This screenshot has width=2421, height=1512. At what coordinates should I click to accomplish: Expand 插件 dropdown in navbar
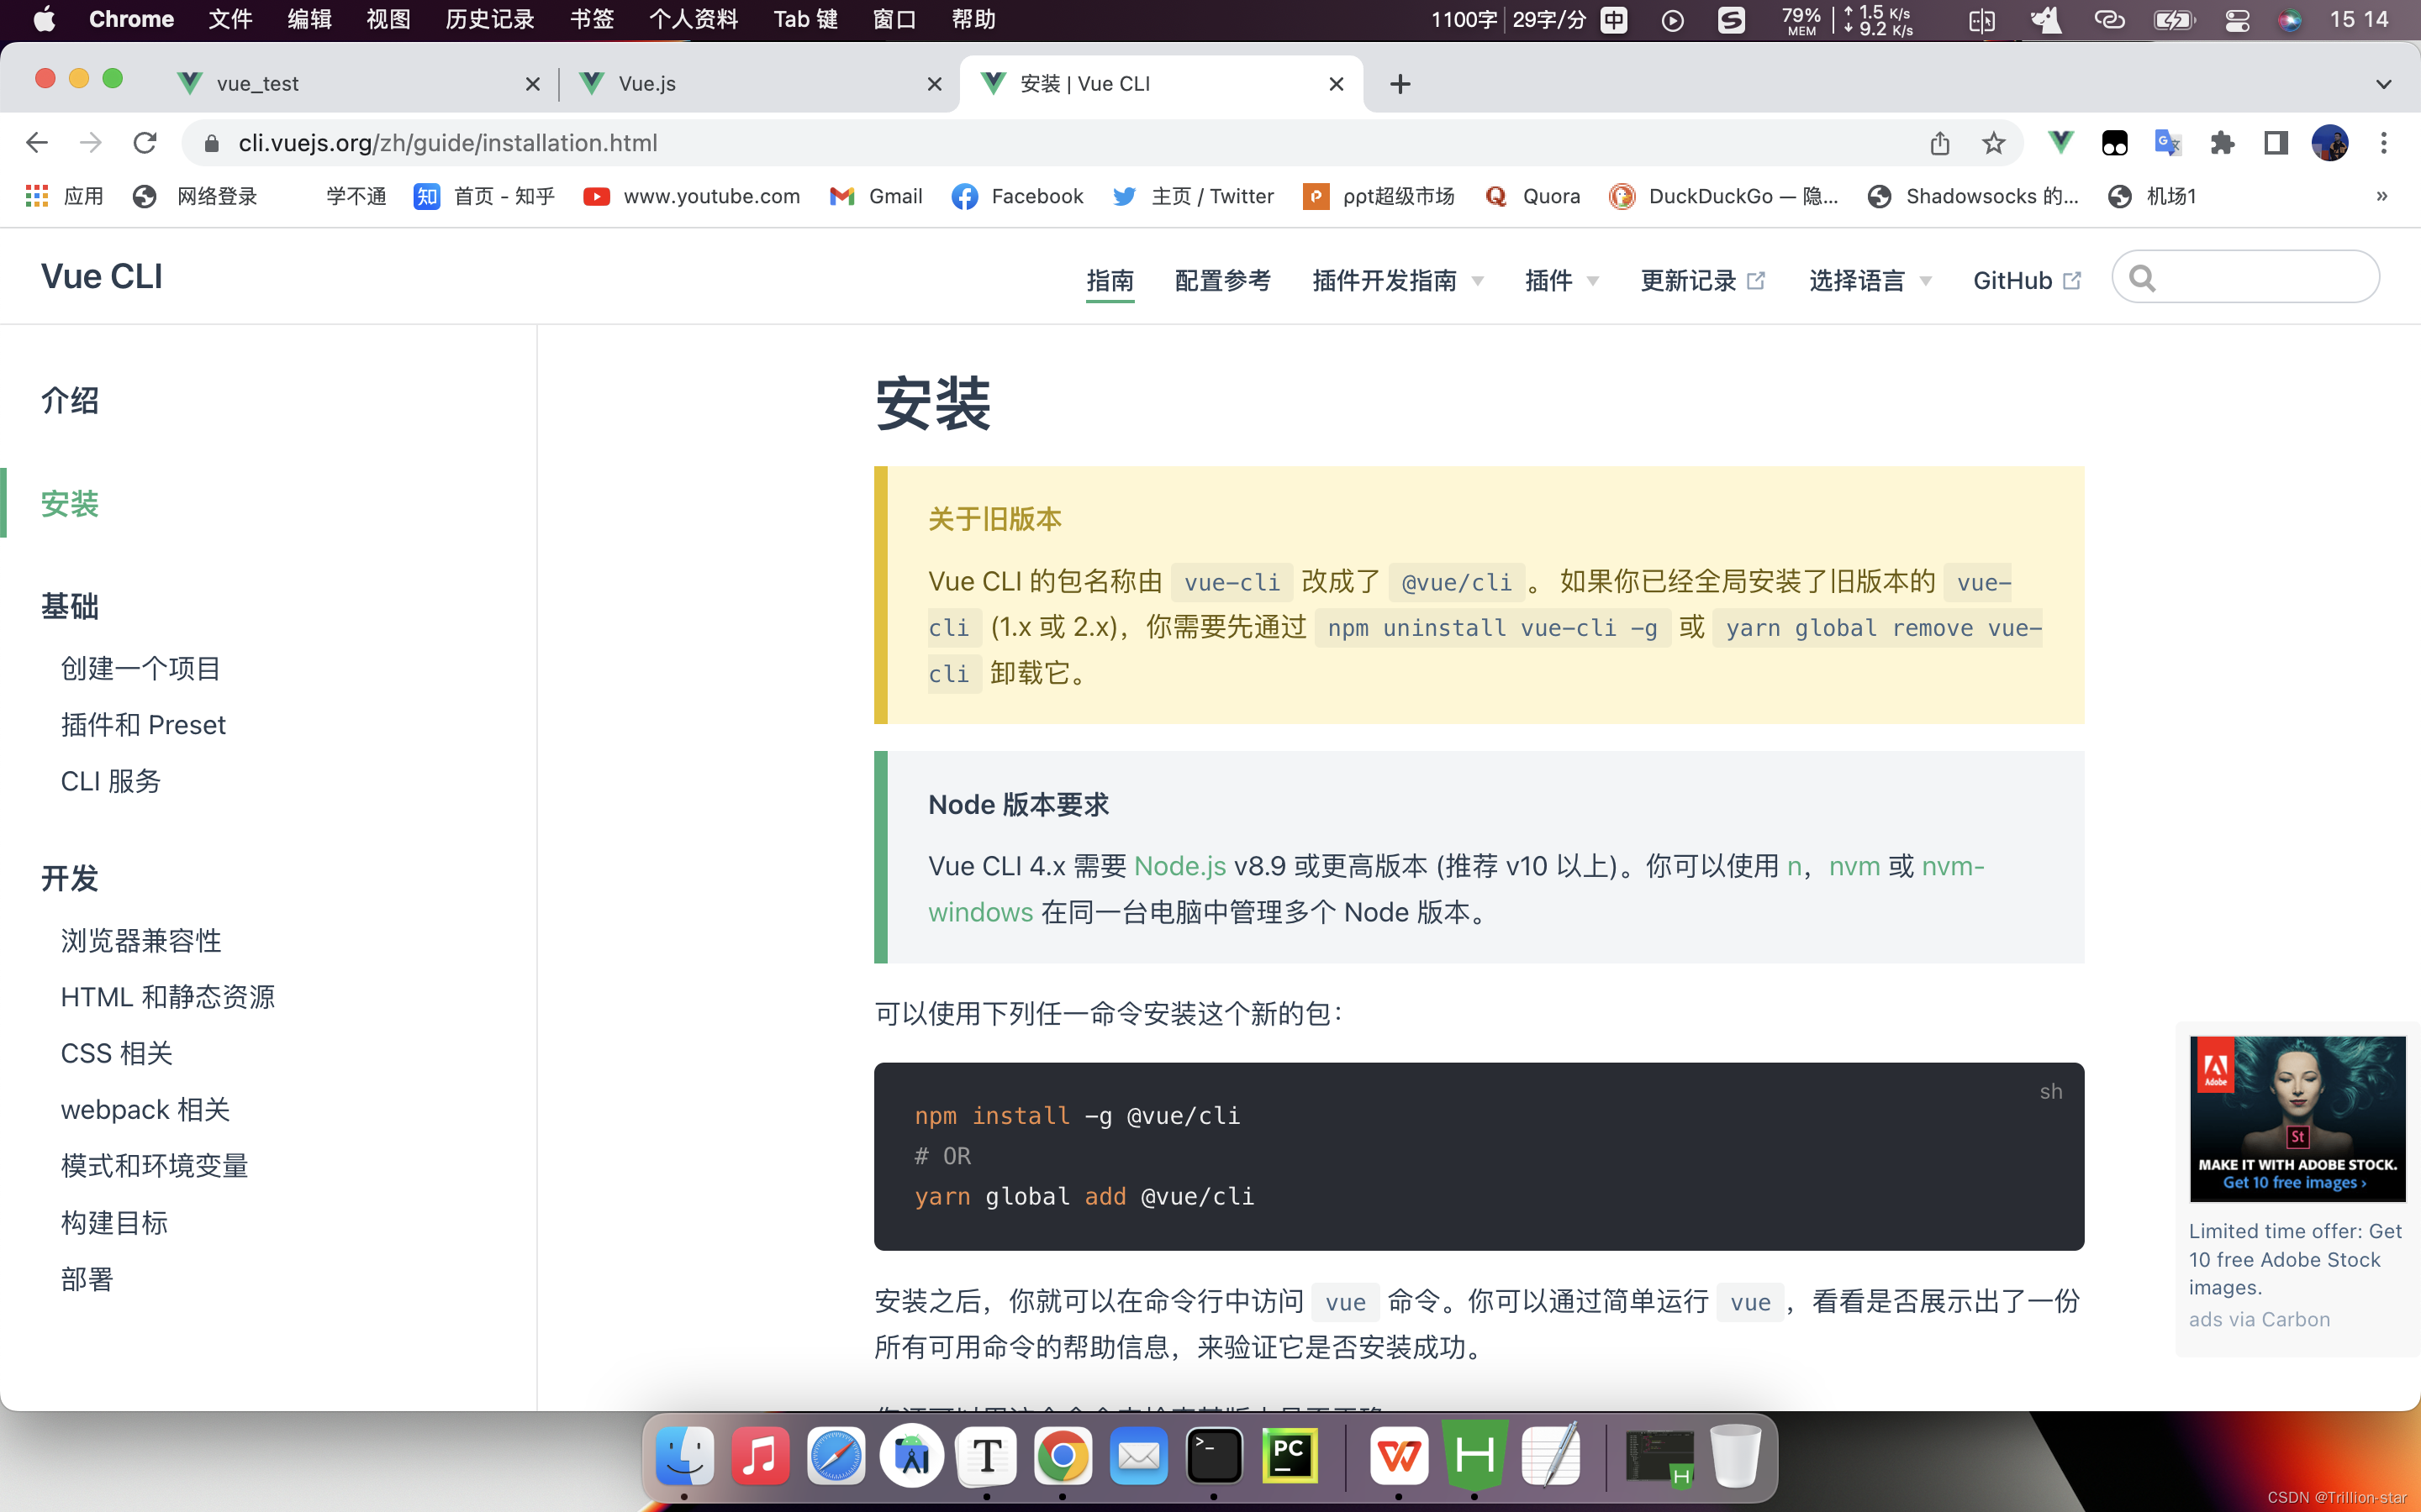click(x=1562, y=281)
